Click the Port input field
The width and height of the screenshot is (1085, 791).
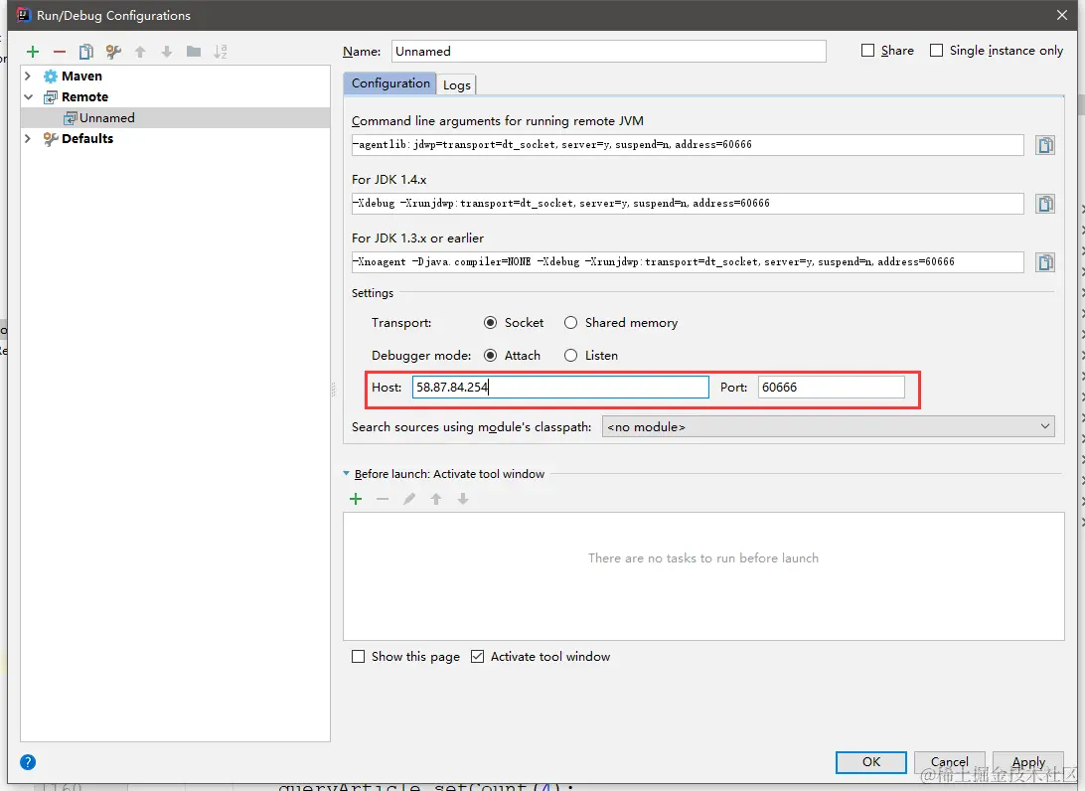[x=831, y=387]
